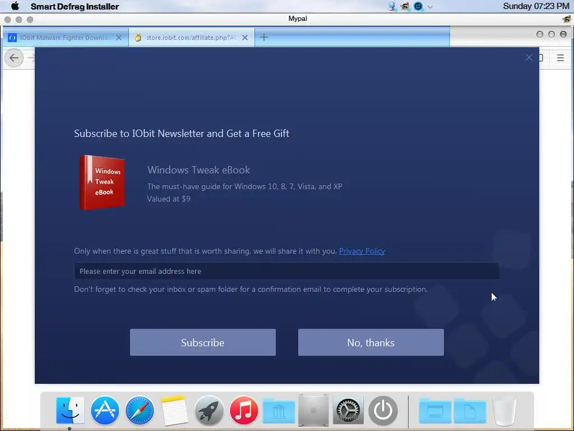Close the newsletter popup with X

[529, 57]
